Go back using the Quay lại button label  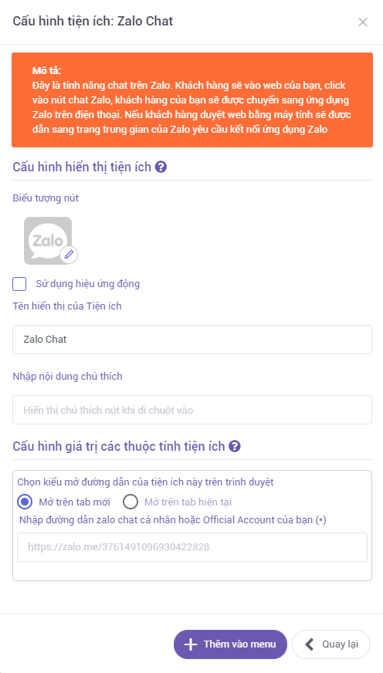(x=340, y=644)
